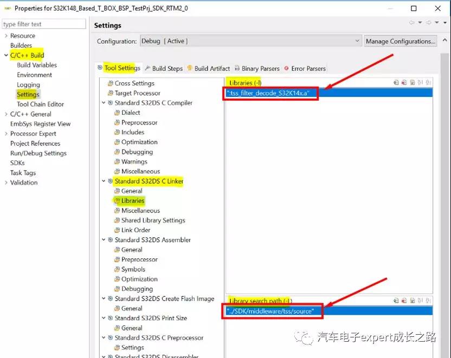Click Move Up icon in Libraries (-l) toolbar
Image resolution: width=451 pixels, height=358 pixels.
coord(421,83)
